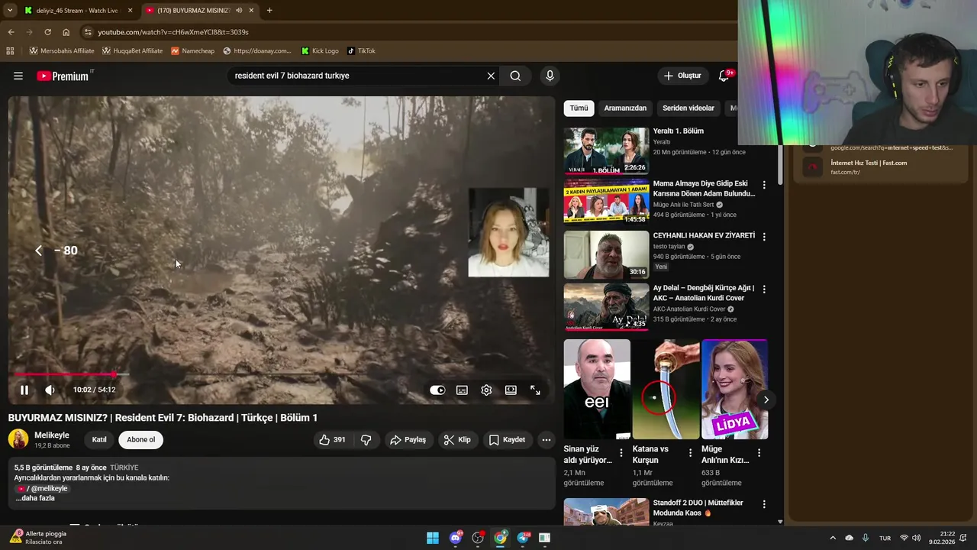Mute the video volume speaker icon
The image size is (977, 550).
tap(50, 390)
